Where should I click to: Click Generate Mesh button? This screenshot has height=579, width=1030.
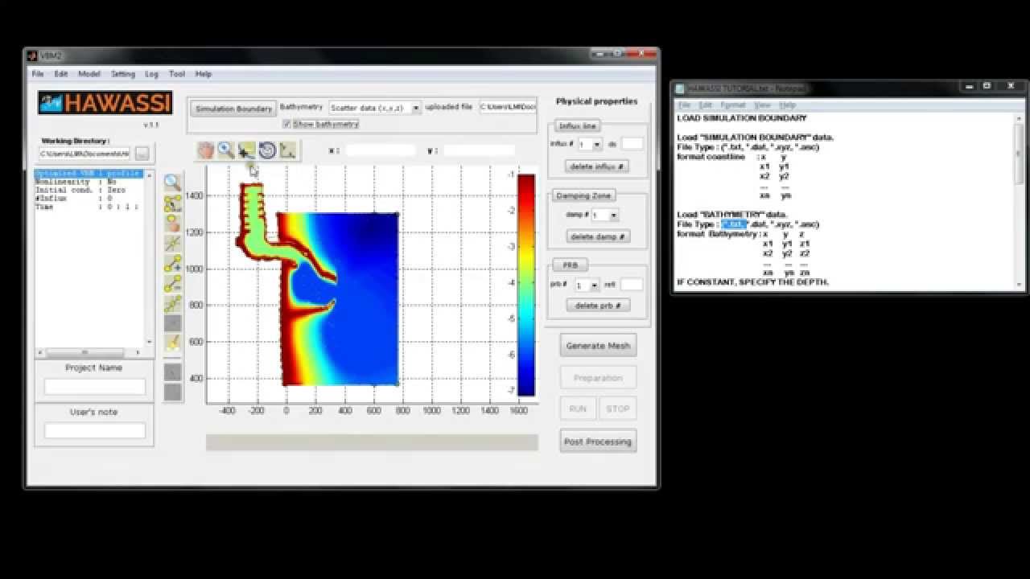pyautogui.click(x=598, y=346)
